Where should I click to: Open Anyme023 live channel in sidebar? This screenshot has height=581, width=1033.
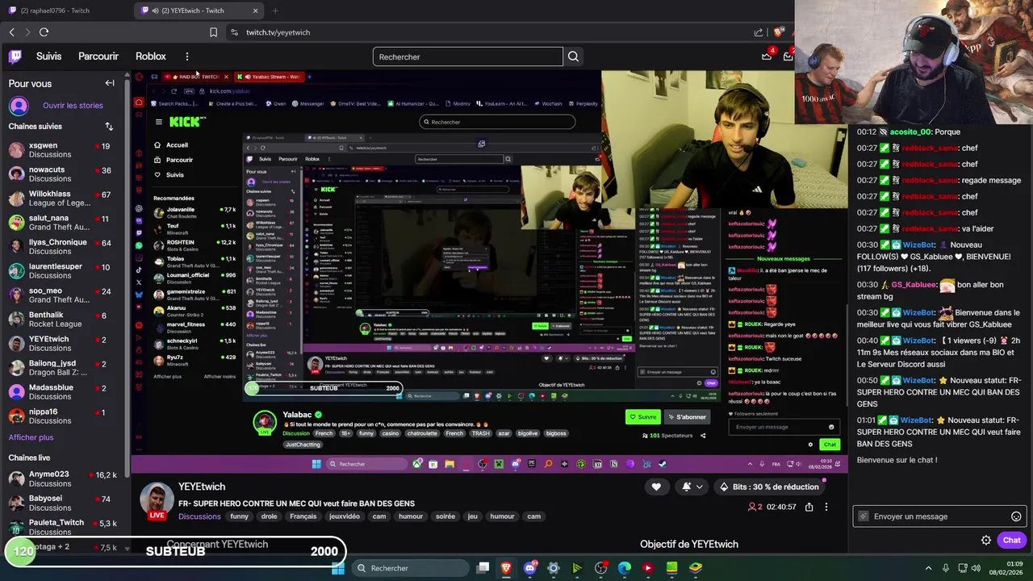point(65,479)
